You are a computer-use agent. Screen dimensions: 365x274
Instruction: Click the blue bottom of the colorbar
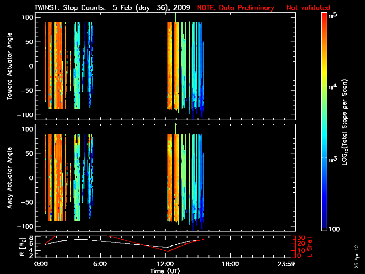[324, 227]
